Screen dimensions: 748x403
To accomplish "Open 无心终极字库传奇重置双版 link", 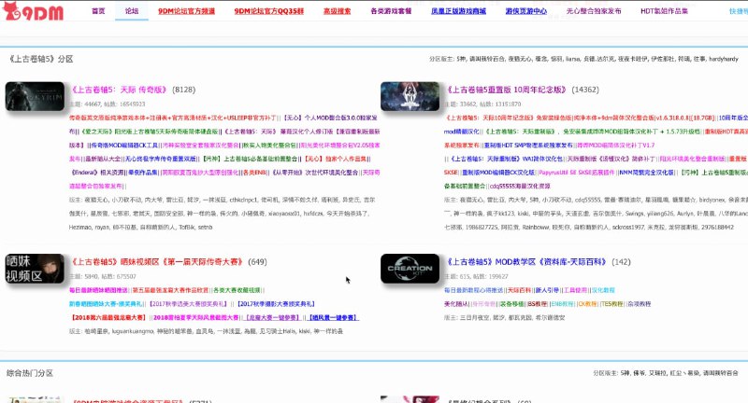I will tap(160, 159).
